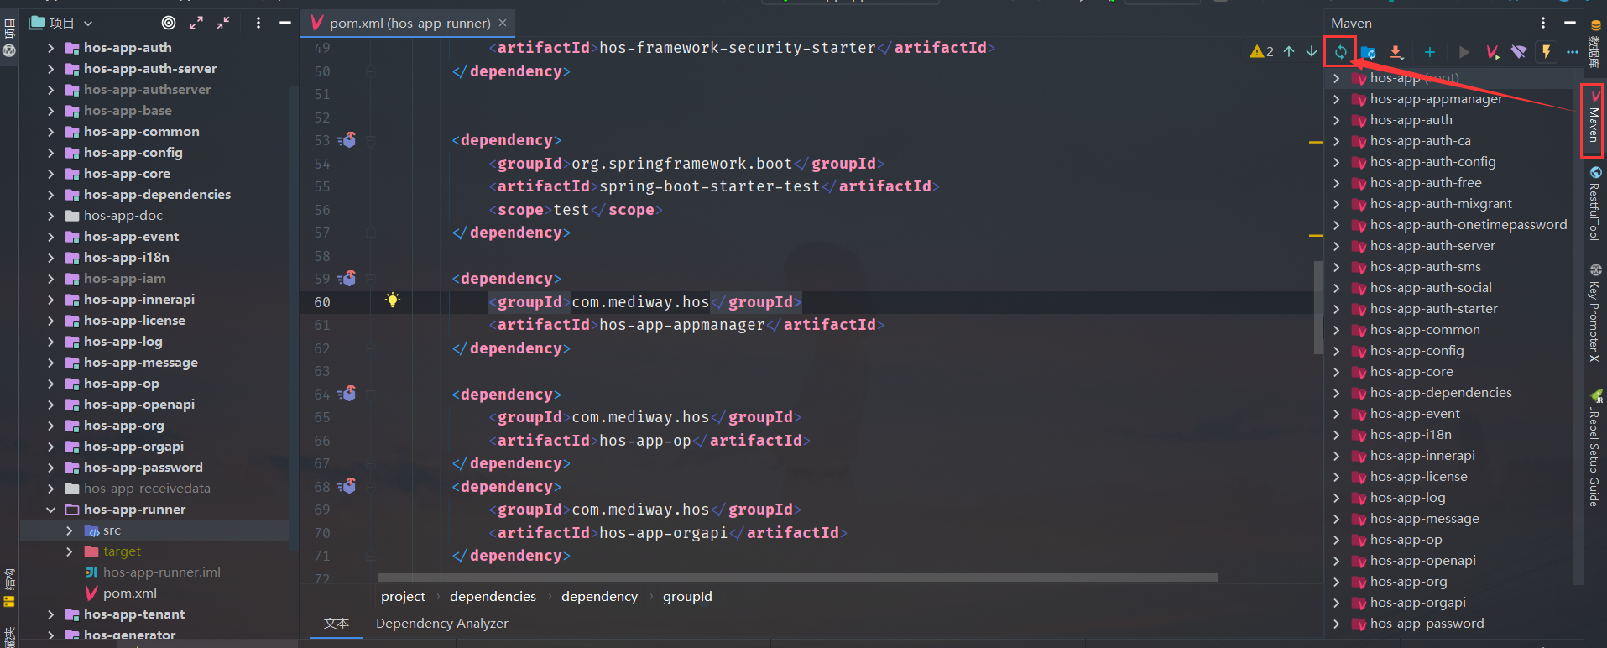Select opened file target icon in project panel
The width and height of the screenshot is (1607, 648).
[169, 23]
